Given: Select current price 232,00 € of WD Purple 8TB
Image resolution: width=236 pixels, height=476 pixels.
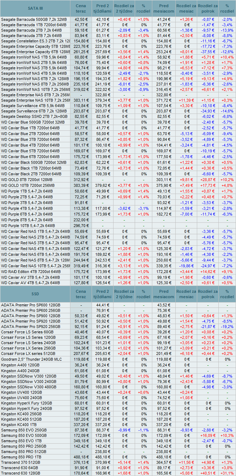Looking at the screenshot, I should (81, 220).
